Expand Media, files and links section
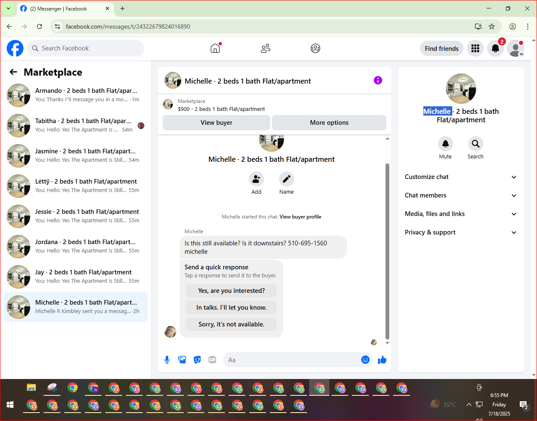This screenshot has height=421, width=537. 461,214
